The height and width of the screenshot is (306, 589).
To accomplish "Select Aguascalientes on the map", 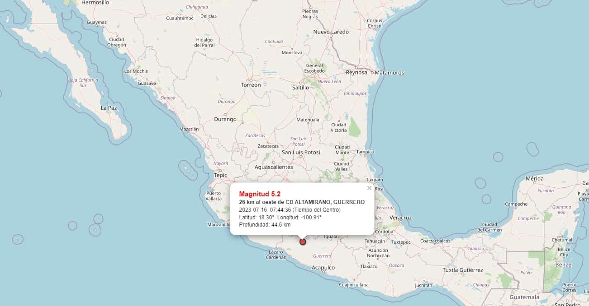I will pos(274,167).
